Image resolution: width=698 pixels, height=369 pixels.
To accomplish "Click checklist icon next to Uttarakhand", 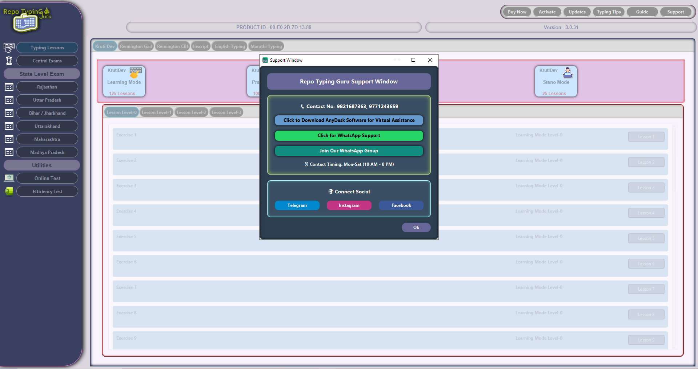I will 9,126.
